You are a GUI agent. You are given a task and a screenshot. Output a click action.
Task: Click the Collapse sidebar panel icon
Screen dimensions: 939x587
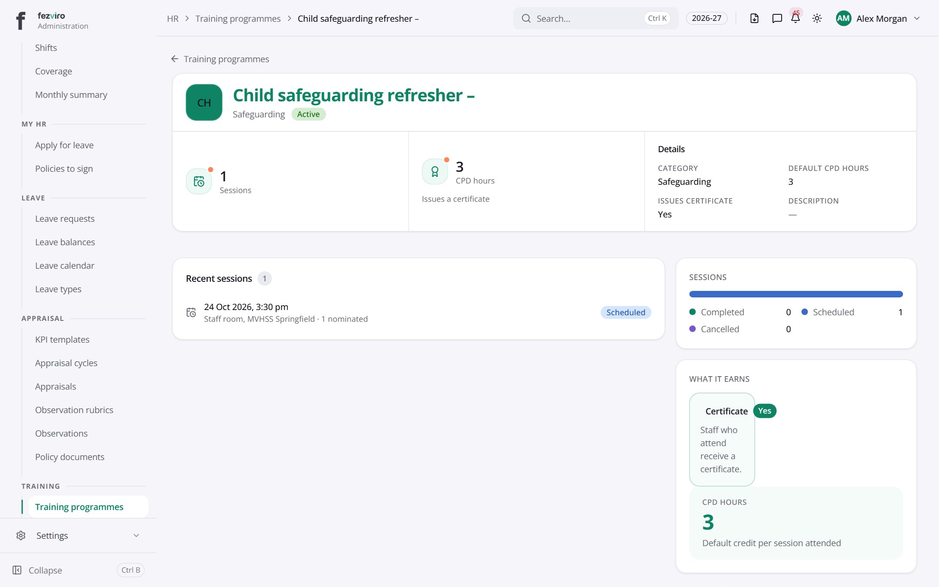pyautogui.click(x=17, y=570)
